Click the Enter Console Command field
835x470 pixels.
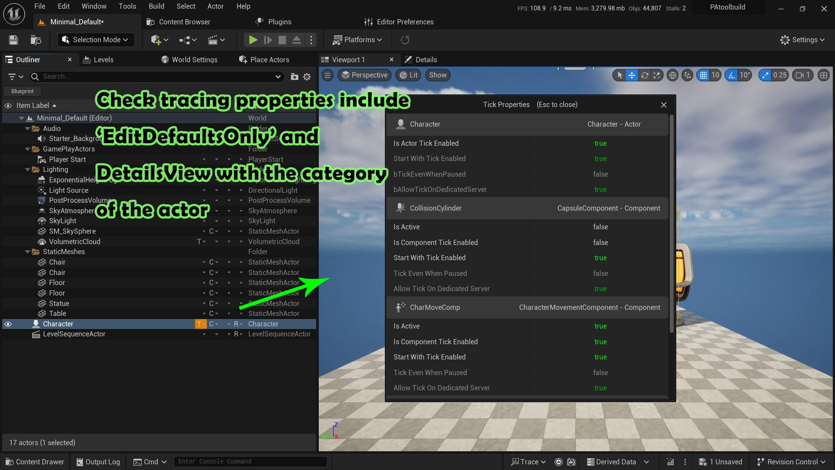(x=250, y=461)
